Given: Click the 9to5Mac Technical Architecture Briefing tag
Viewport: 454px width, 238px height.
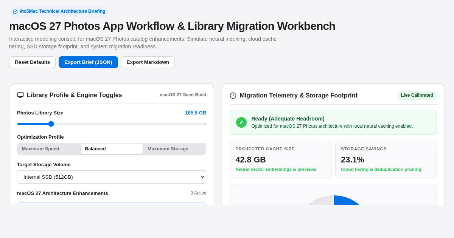Looking at the screenshot, I should click(x=59, y=12).
